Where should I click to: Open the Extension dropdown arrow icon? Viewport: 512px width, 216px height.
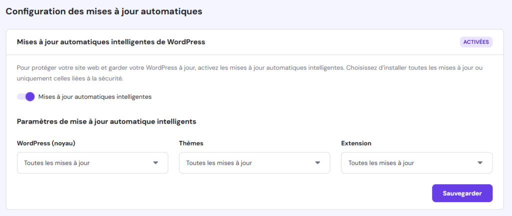coord(480,163)
